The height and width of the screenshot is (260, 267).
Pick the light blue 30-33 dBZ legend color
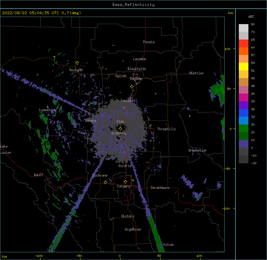[243, 121]
